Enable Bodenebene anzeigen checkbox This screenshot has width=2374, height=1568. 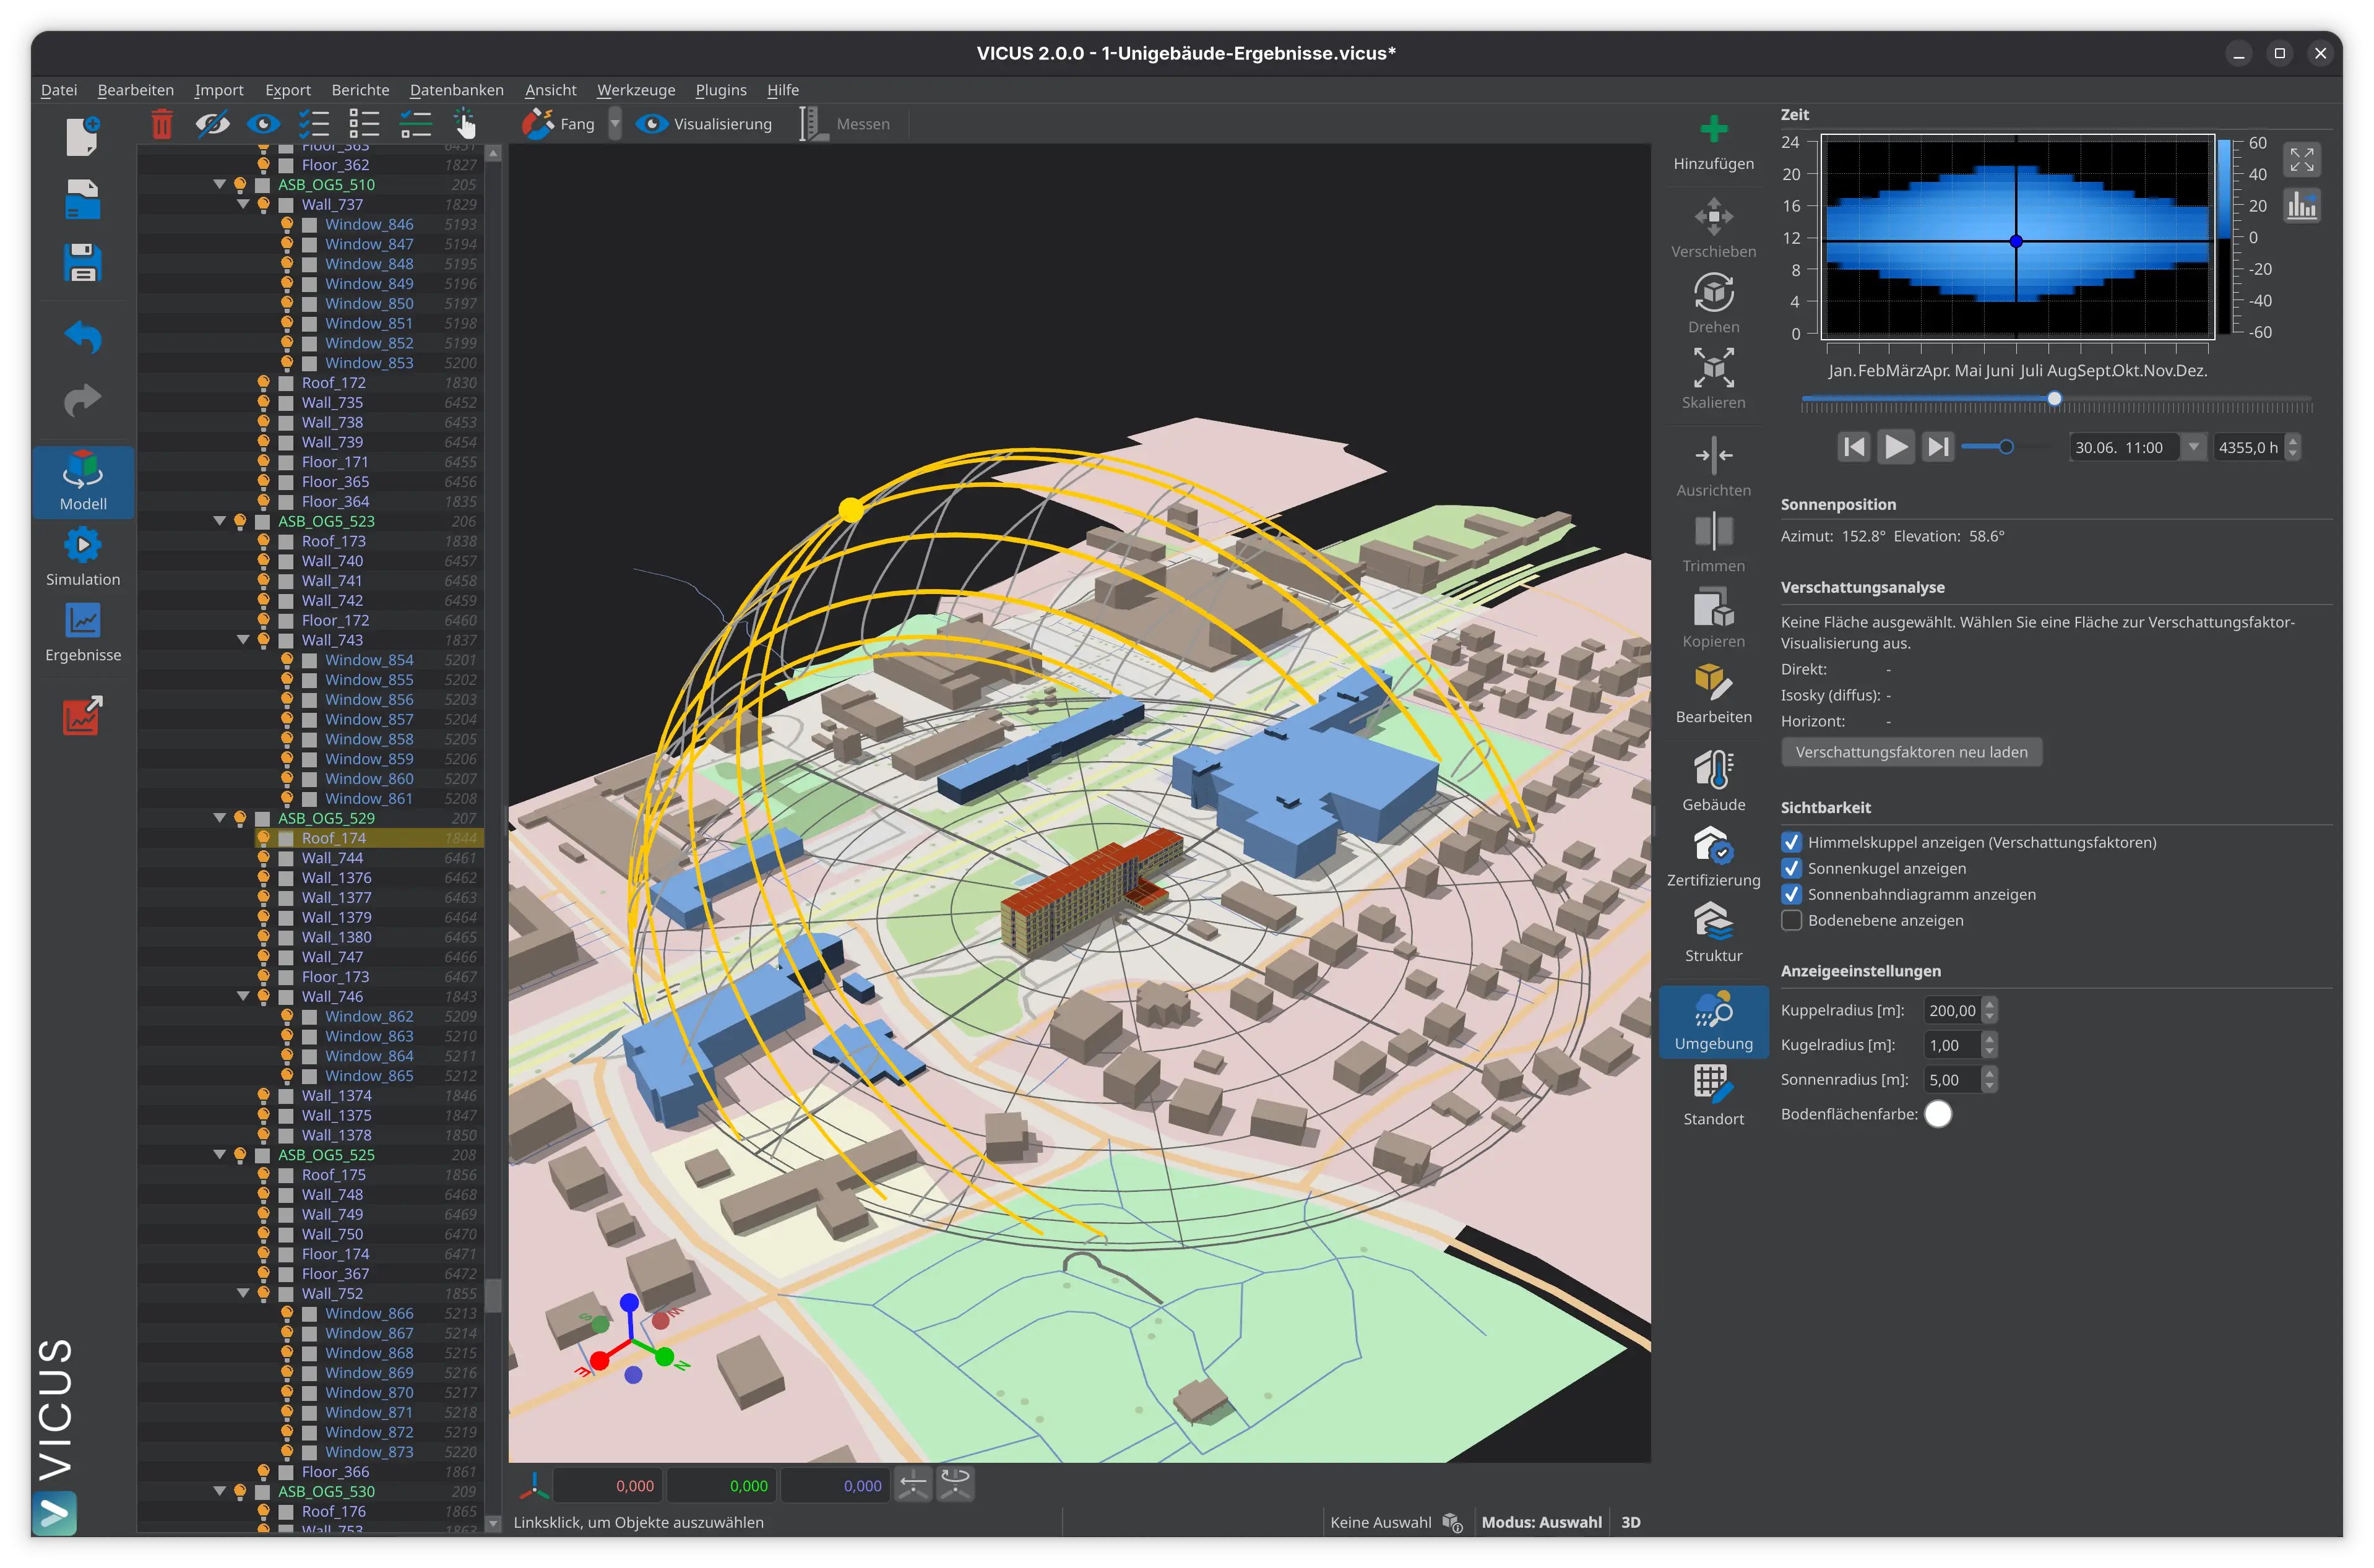1791,920
